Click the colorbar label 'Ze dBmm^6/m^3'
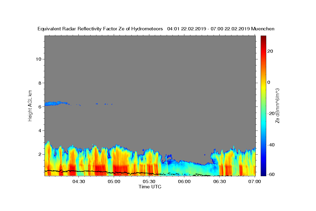Screen dimensions: 316x211 click(x=277, y=105)
